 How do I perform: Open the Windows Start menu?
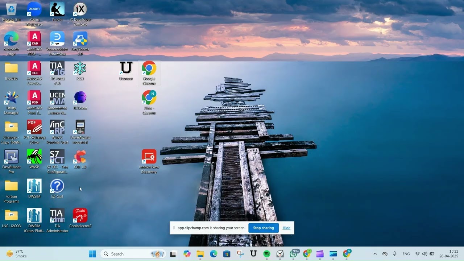click(x=92, y=254)
